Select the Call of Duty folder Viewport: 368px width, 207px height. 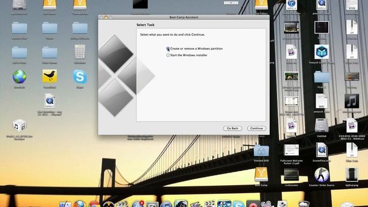point(20,52)
